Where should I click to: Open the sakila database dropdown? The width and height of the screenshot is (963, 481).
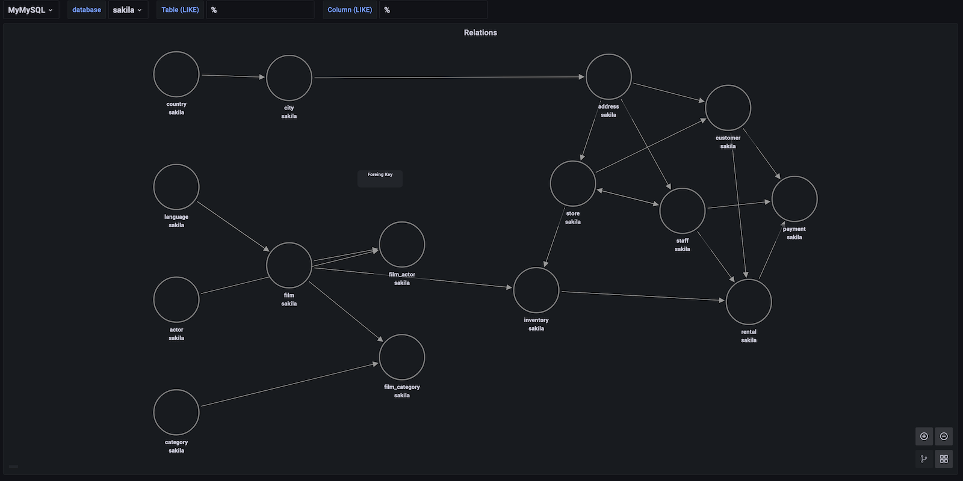point(128,10)
